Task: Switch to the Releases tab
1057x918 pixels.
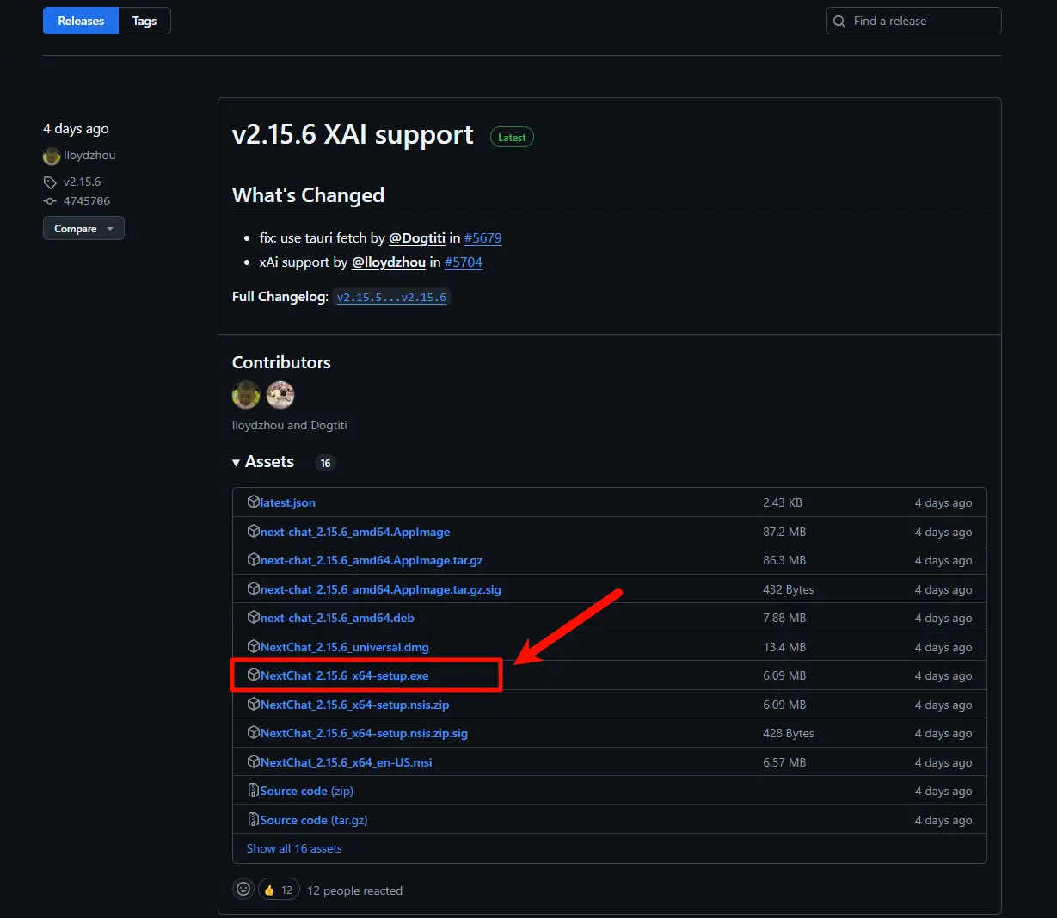Action: pyautogui.click(x=81, y=21)
